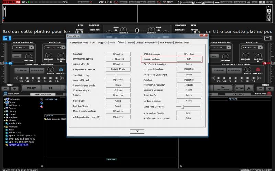Expand the Bureau tree node
275x171 pixels.
4,102
